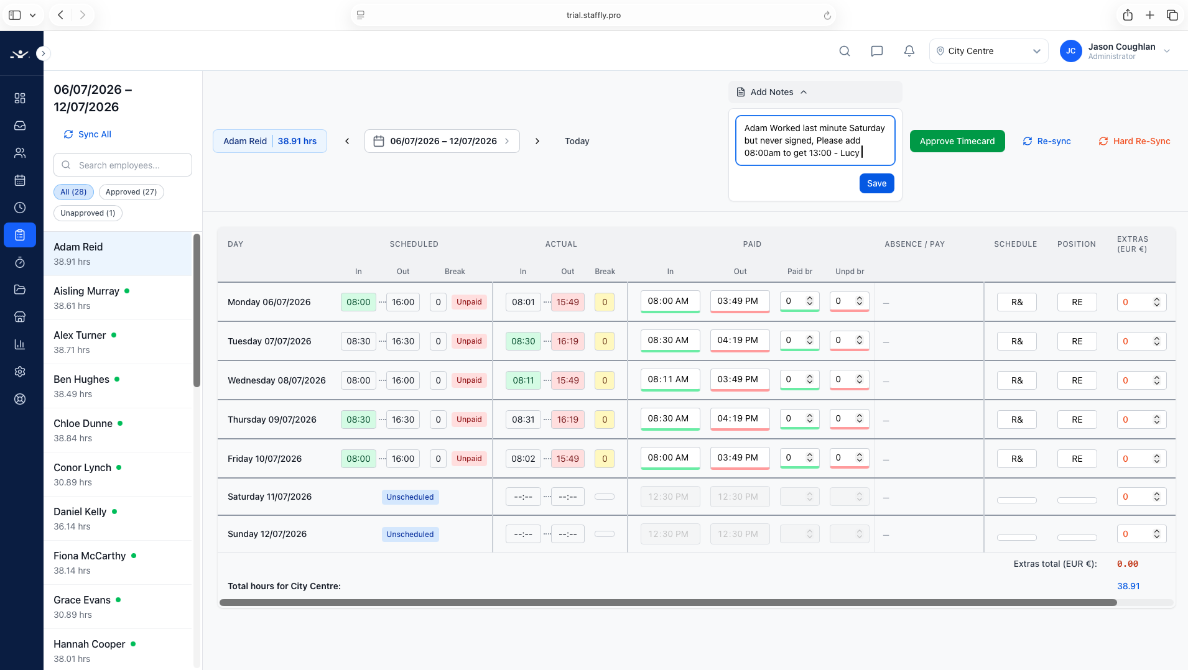Open Safari share icon

(1128, 15)
